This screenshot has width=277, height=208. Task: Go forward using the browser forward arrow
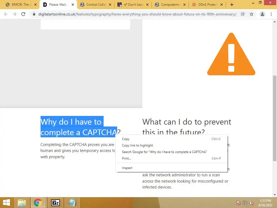(x=15, y=14)
